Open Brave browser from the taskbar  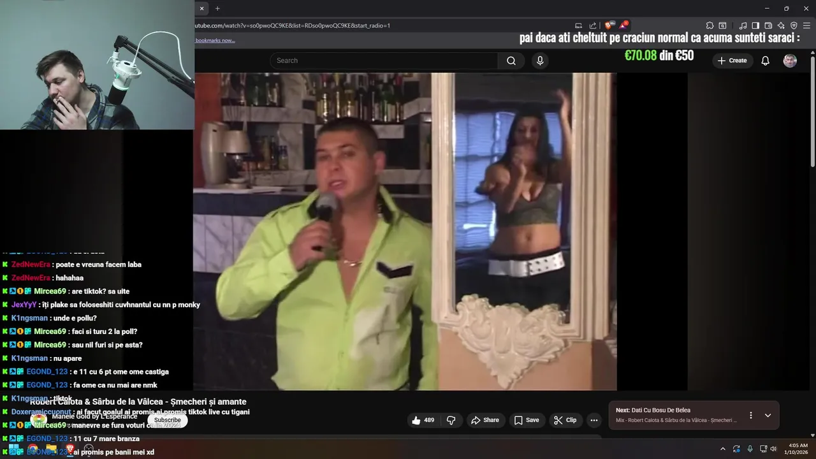click(70, 449)
